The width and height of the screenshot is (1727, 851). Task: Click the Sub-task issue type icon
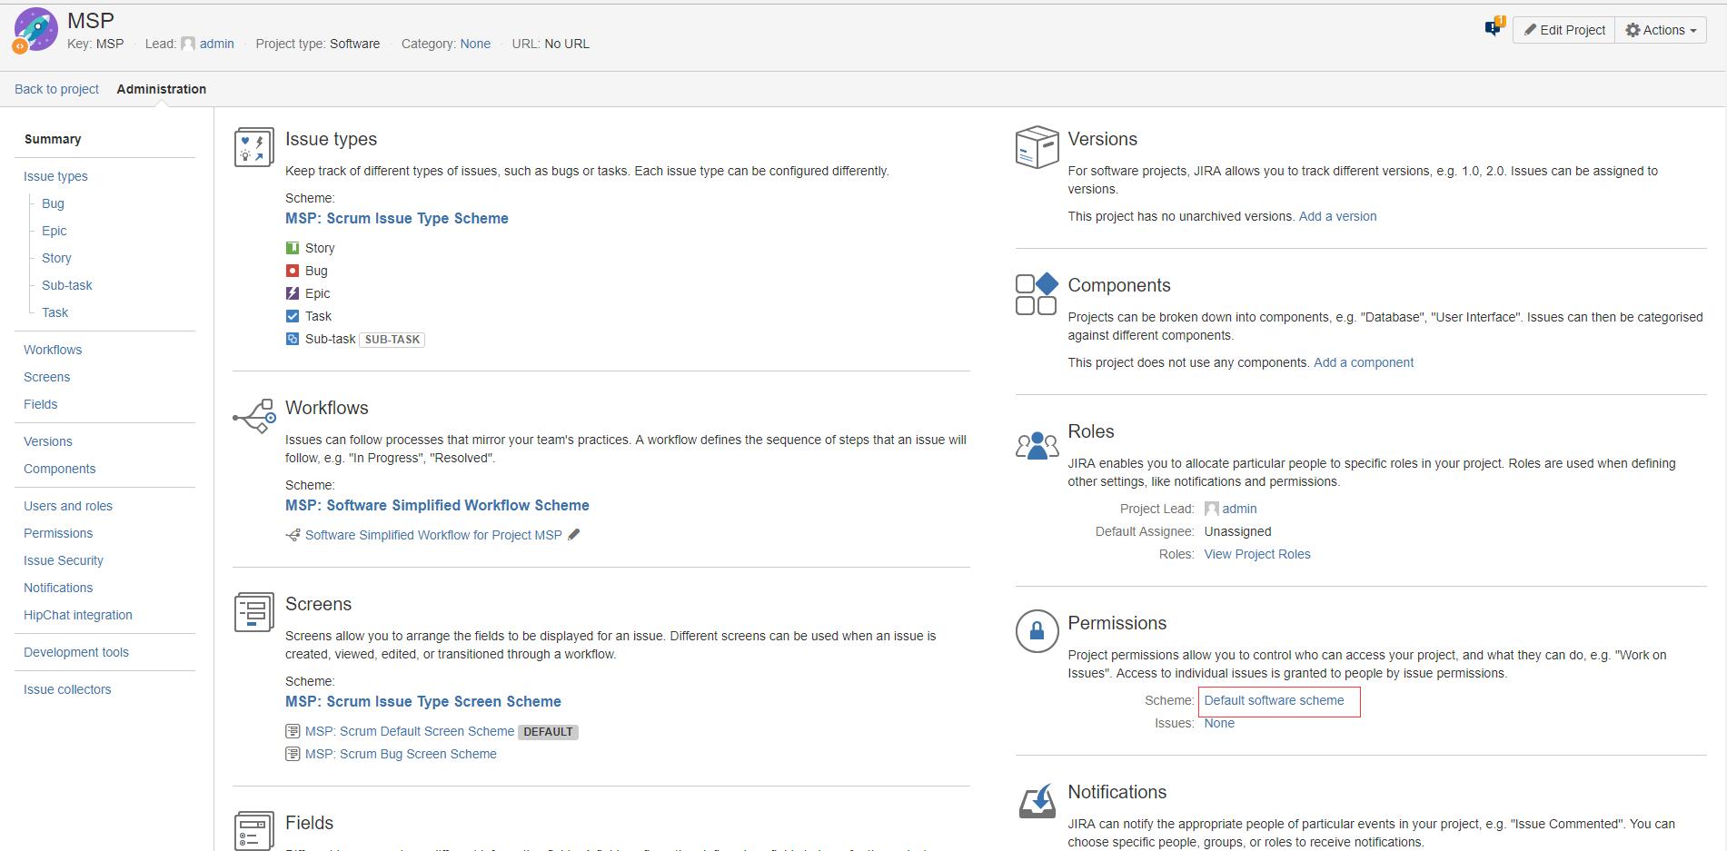[x=293, y=339]
